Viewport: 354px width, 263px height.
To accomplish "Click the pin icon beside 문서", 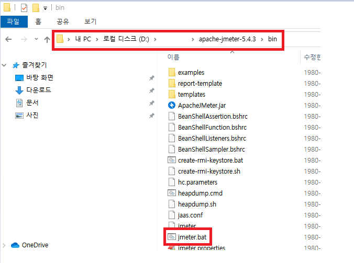I will point(152,103).
